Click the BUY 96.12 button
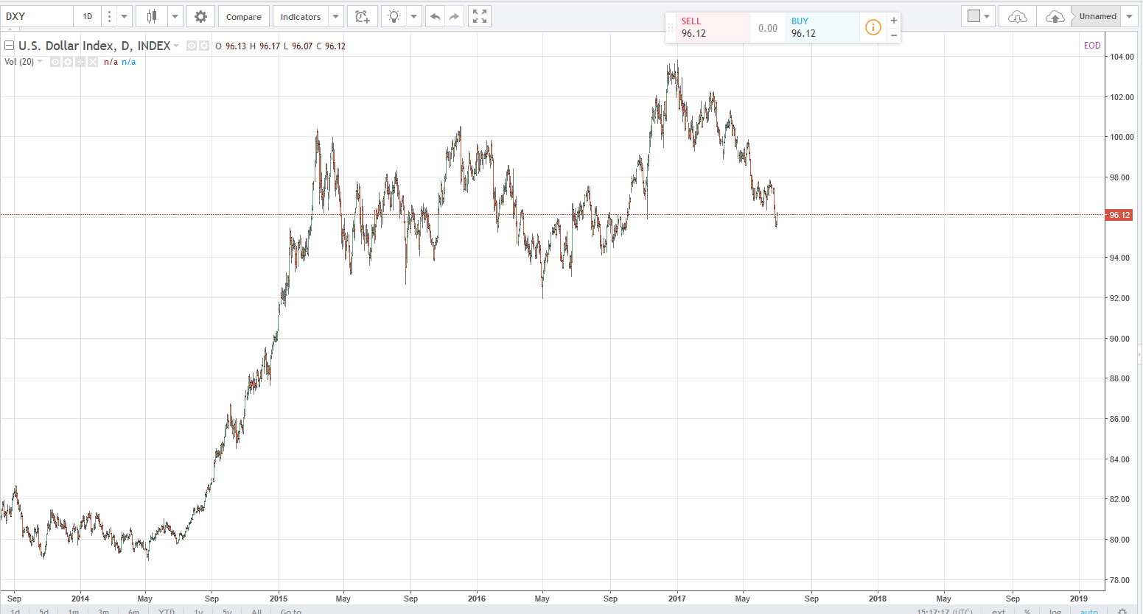Viewport: 1143px width, 614px height. pyautogui.click(x=822, y=28)
